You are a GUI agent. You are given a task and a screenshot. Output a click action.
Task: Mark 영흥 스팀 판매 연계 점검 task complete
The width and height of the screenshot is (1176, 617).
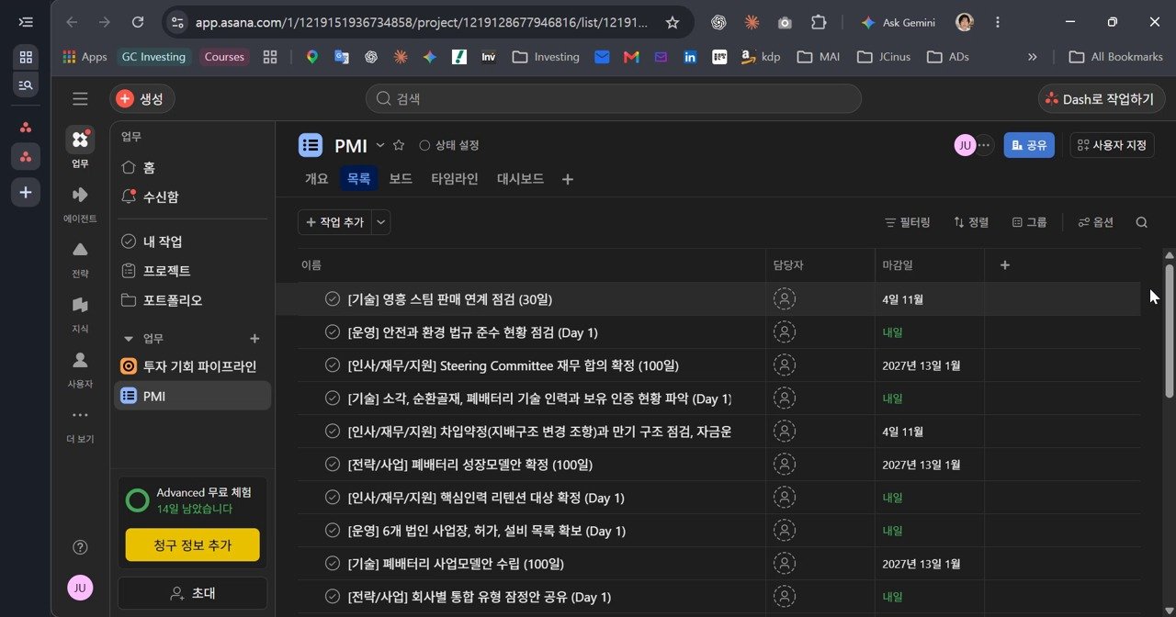coord(333,299)
